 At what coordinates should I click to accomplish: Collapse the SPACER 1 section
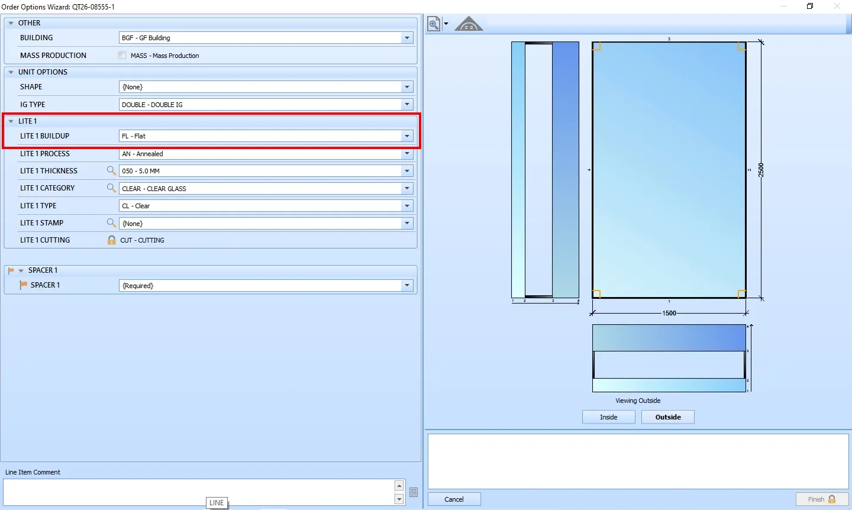(21, 270)
